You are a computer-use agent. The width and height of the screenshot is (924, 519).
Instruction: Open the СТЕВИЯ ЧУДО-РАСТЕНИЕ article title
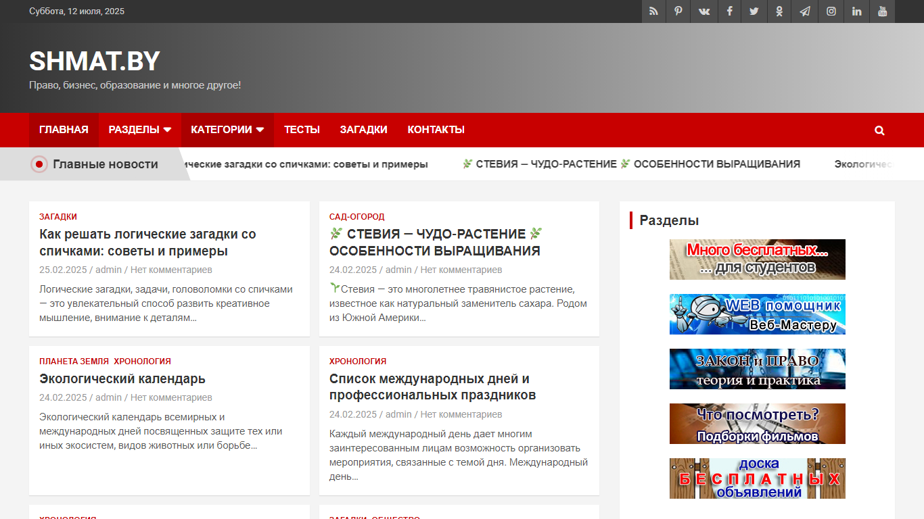click(436, 243)
